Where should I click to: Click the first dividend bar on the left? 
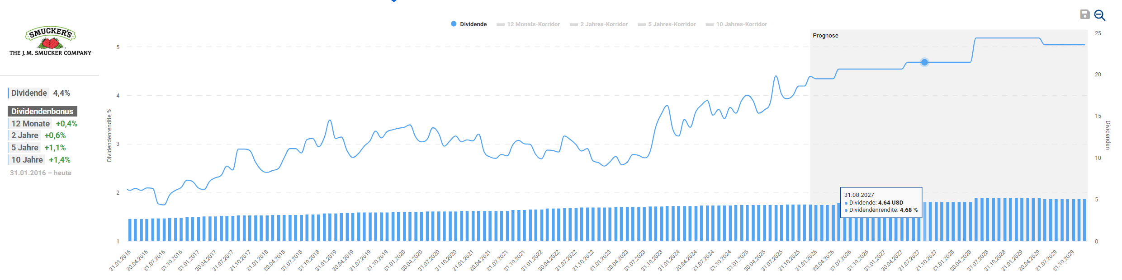[x=130, y=230]
